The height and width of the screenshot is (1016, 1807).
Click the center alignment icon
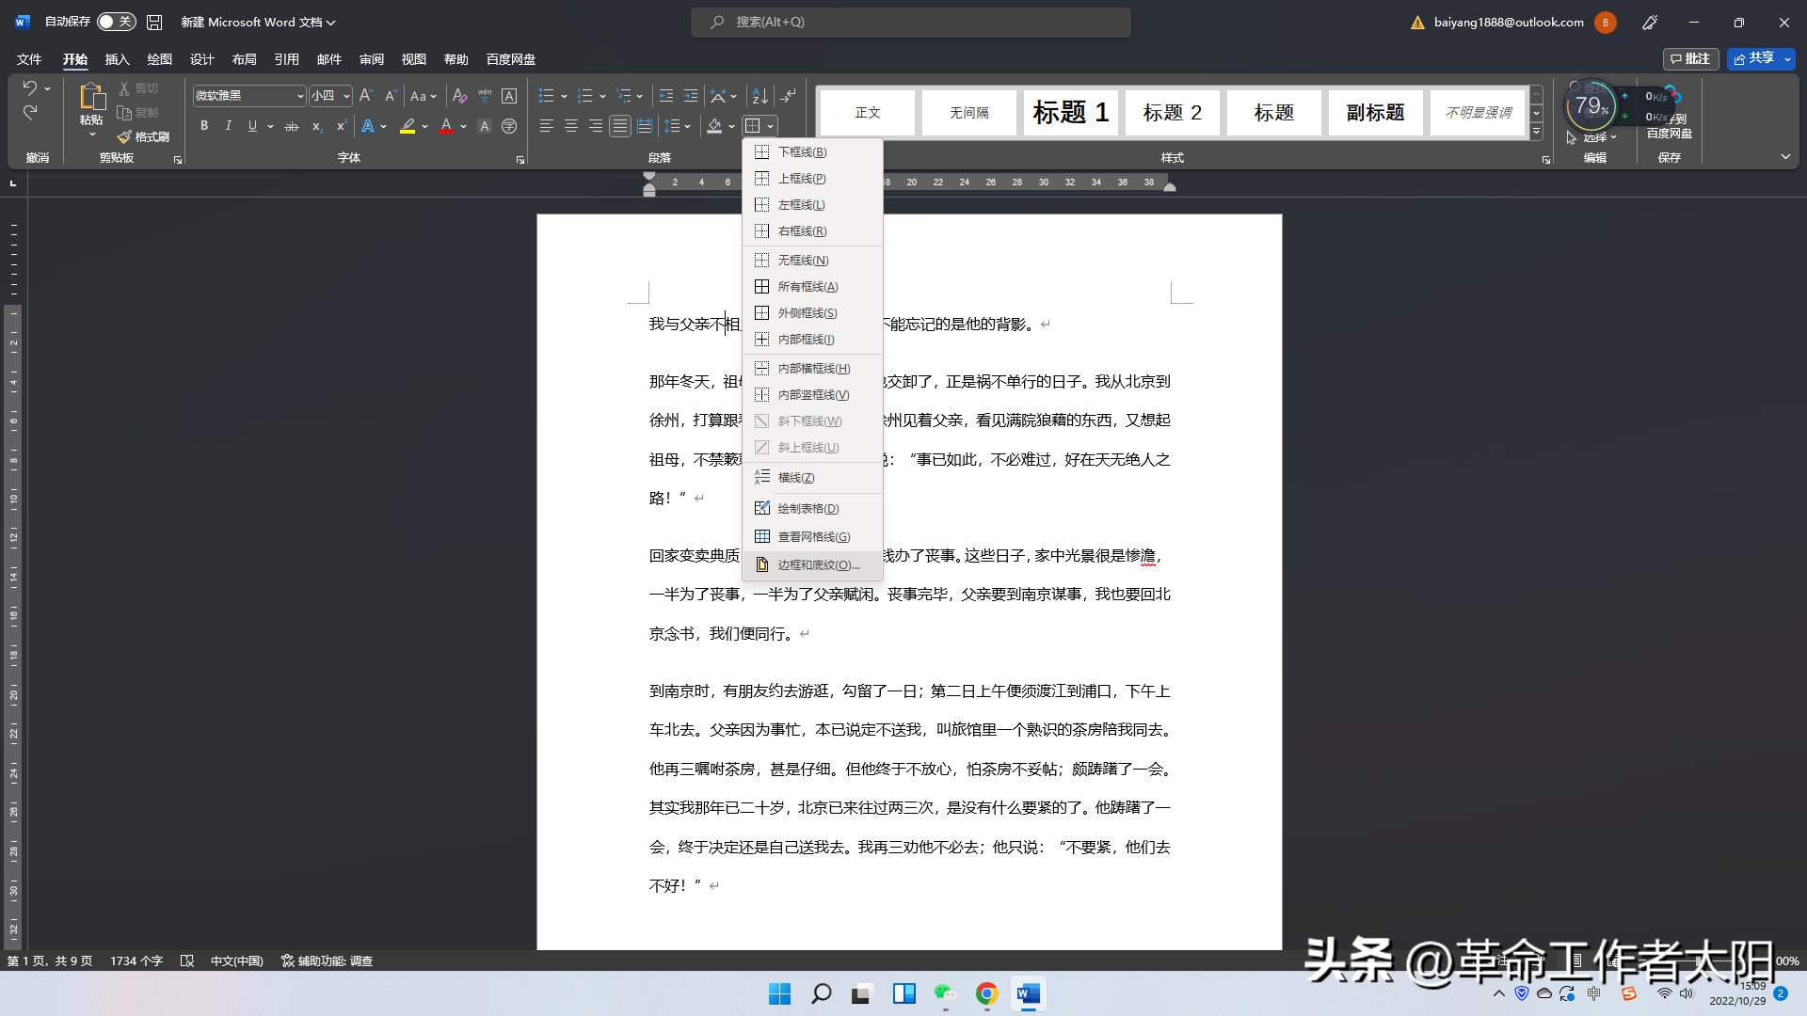point(570,126)
